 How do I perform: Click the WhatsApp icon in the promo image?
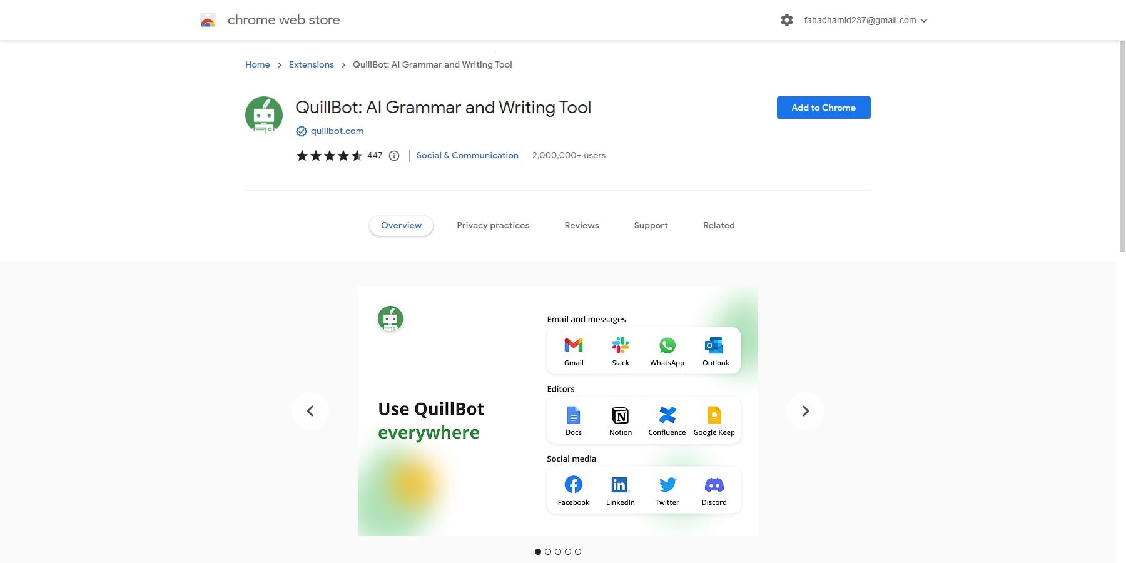[x=667, y=345]
